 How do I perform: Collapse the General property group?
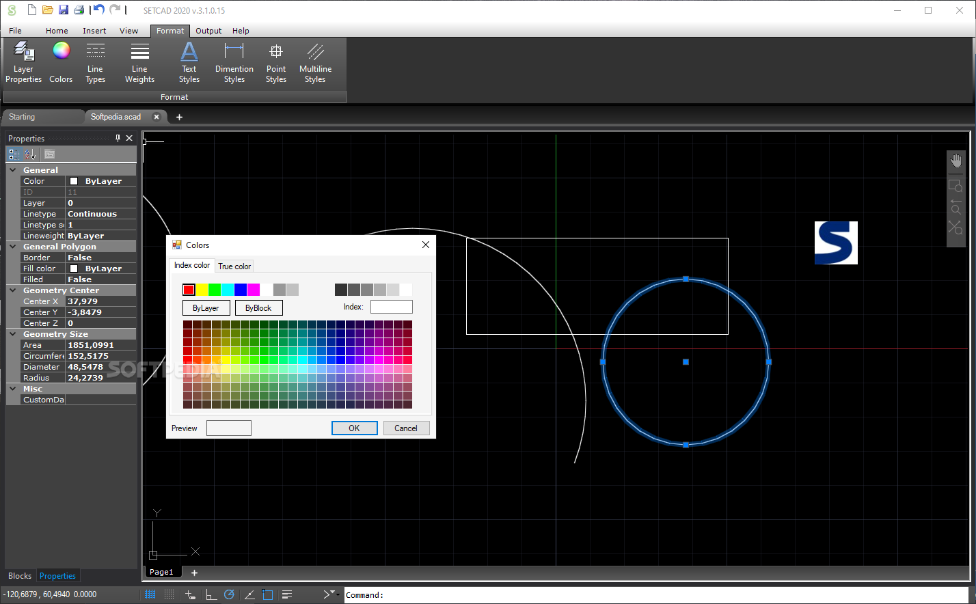(12, 170)
